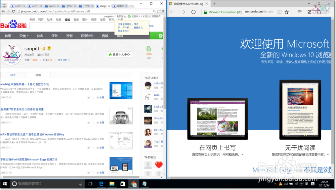Click 首页 in Jingyan nav bar

pyautogui.click(x=8, y=36)
